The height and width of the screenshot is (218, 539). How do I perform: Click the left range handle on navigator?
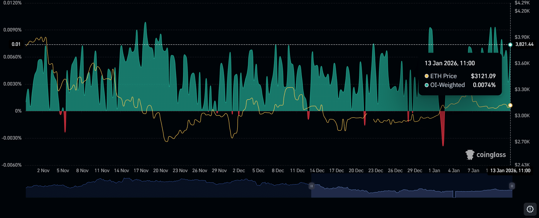[311, 186]
